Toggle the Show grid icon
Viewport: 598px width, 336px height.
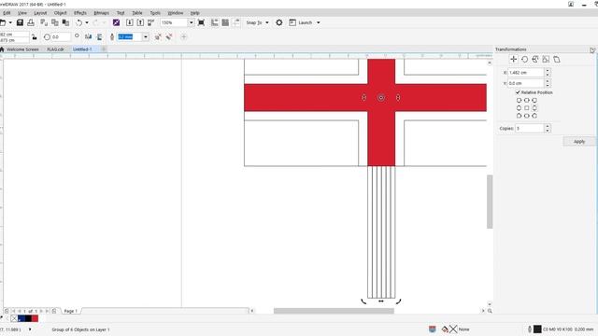[225, 22]
